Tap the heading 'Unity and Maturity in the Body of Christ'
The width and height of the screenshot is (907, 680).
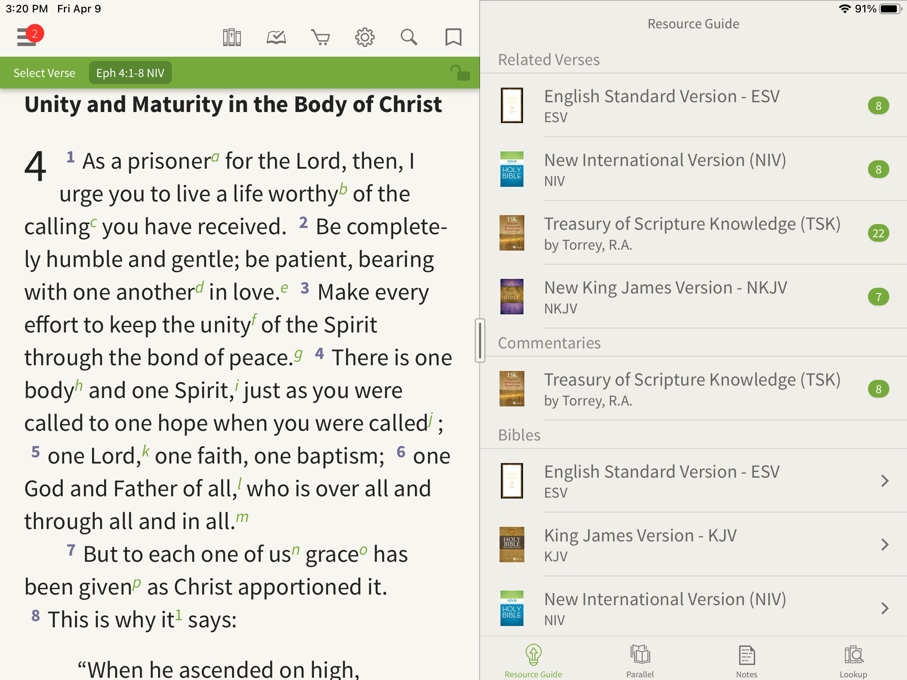(x=233, y=105)
